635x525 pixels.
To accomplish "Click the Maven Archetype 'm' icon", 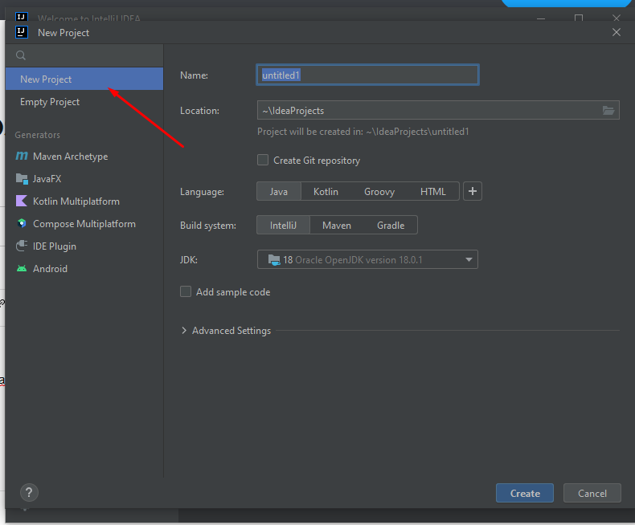I will [22, 156].
